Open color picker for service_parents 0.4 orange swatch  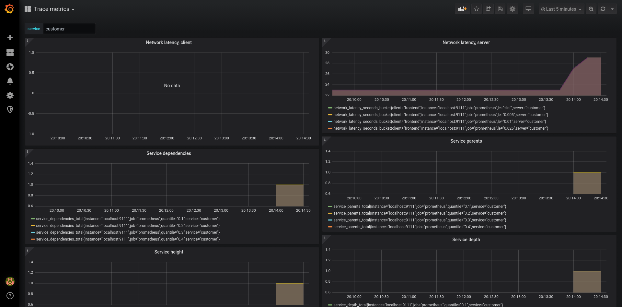tap(330, 227)
